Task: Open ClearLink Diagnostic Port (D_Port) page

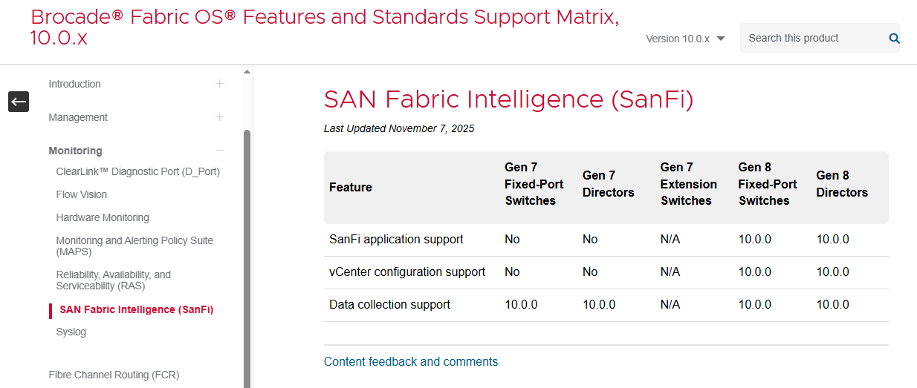Action: [x=137, y=171]
